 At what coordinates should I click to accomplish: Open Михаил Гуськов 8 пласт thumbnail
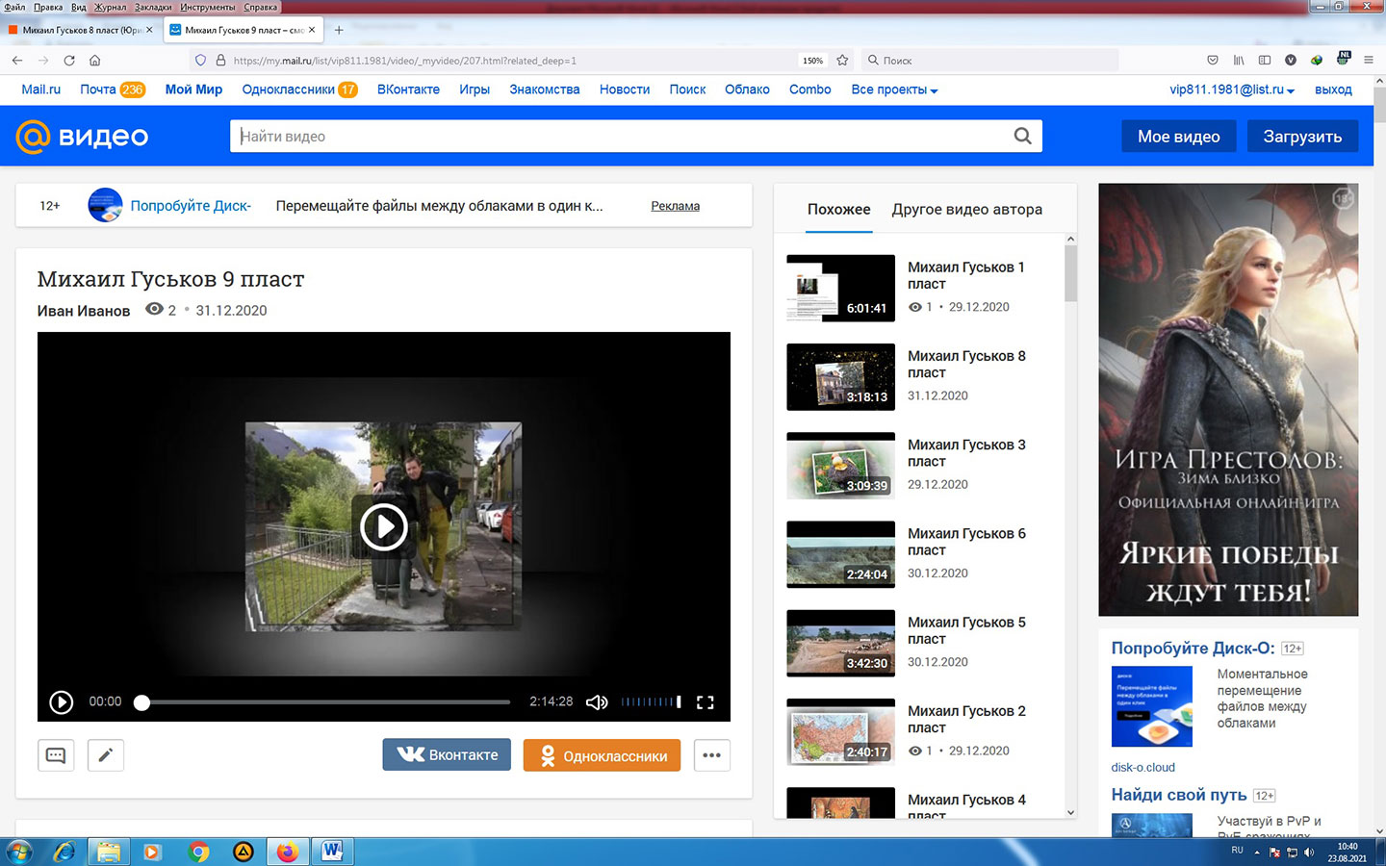click(840, 377)
